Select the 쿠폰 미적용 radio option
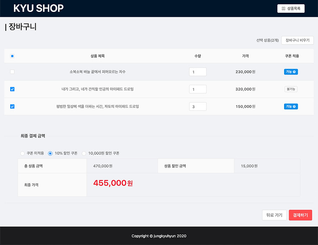This screenshot has height=245, width=318. point(22,153)
